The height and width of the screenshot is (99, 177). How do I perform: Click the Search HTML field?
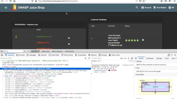pyautogui.click(x=42, y=58)
